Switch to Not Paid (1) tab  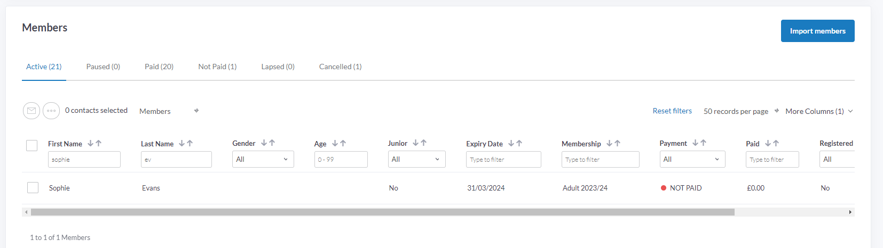pyautogui.click(x=217, y=67)
